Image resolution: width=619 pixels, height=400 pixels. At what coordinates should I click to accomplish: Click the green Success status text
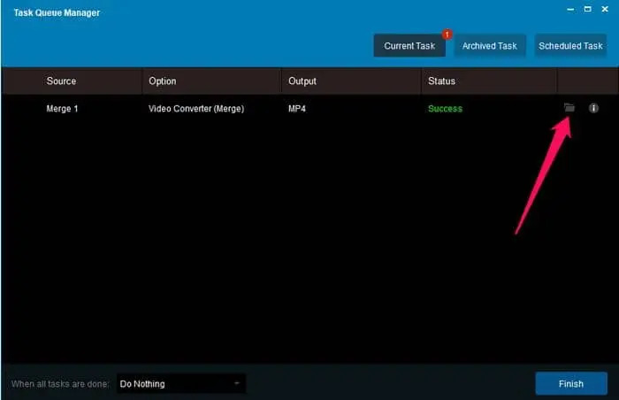[x=445, y=109]
